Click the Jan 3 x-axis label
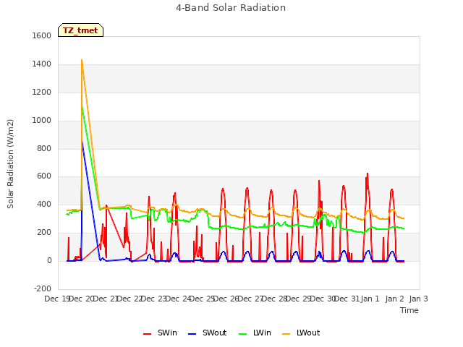 point(419,299)
